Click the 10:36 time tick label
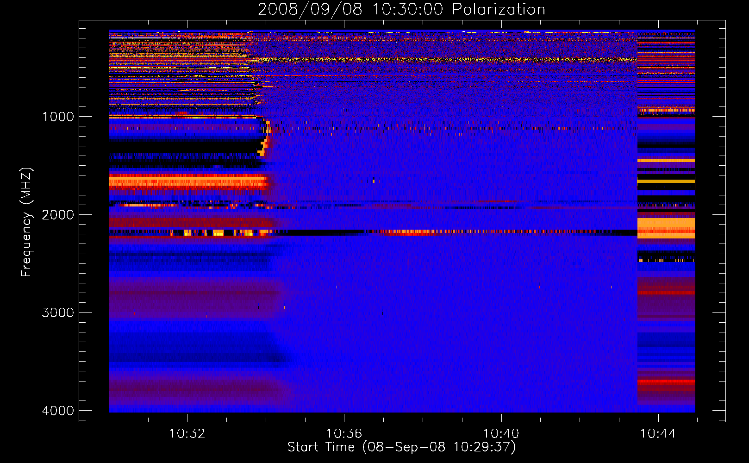749x463 pixels. tap(344, 434)
